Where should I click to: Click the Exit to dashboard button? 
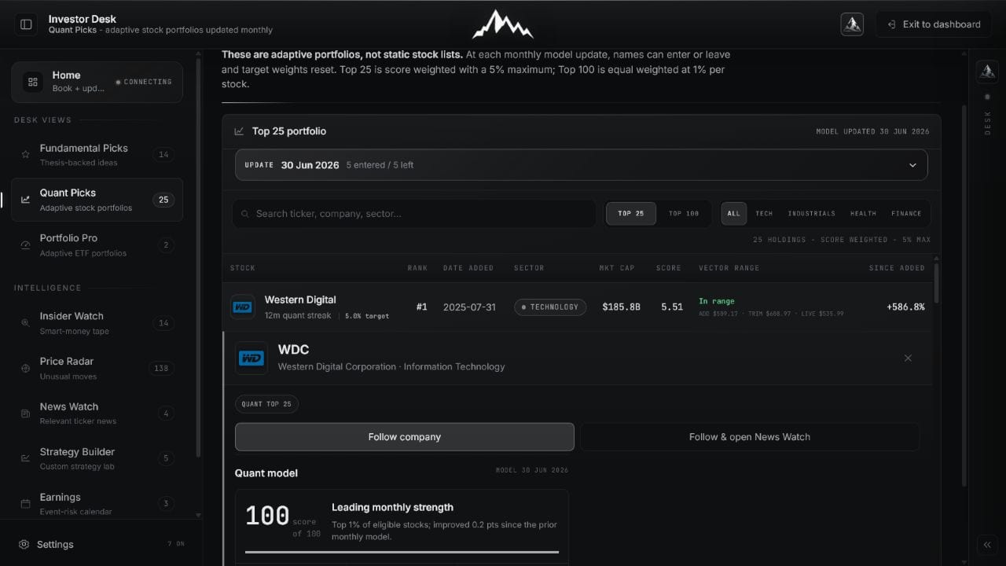click(934, 24)
